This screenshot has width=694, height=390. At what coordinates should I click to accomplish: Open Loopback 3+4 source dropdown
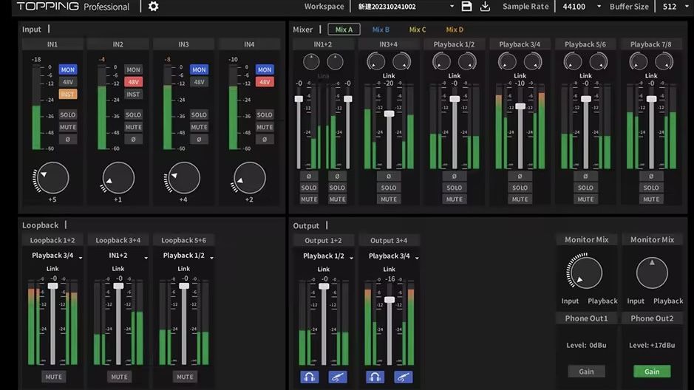tap(121, 256)
